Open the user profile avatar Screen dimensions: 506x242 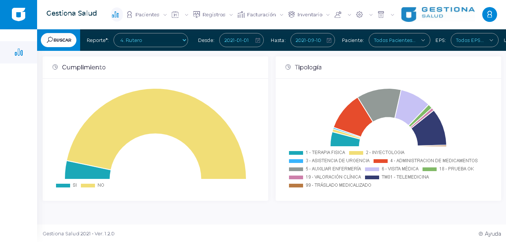pos(489,14)
